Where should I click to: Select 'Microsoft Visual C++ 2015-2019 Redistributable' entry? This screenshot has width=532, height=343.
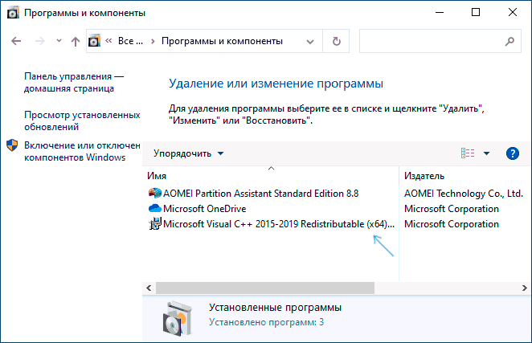click(279, 224)
